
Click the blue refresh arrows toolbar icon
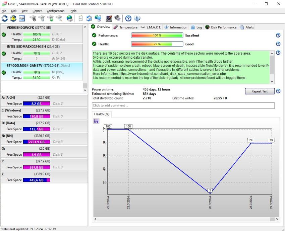coord(5,18)
